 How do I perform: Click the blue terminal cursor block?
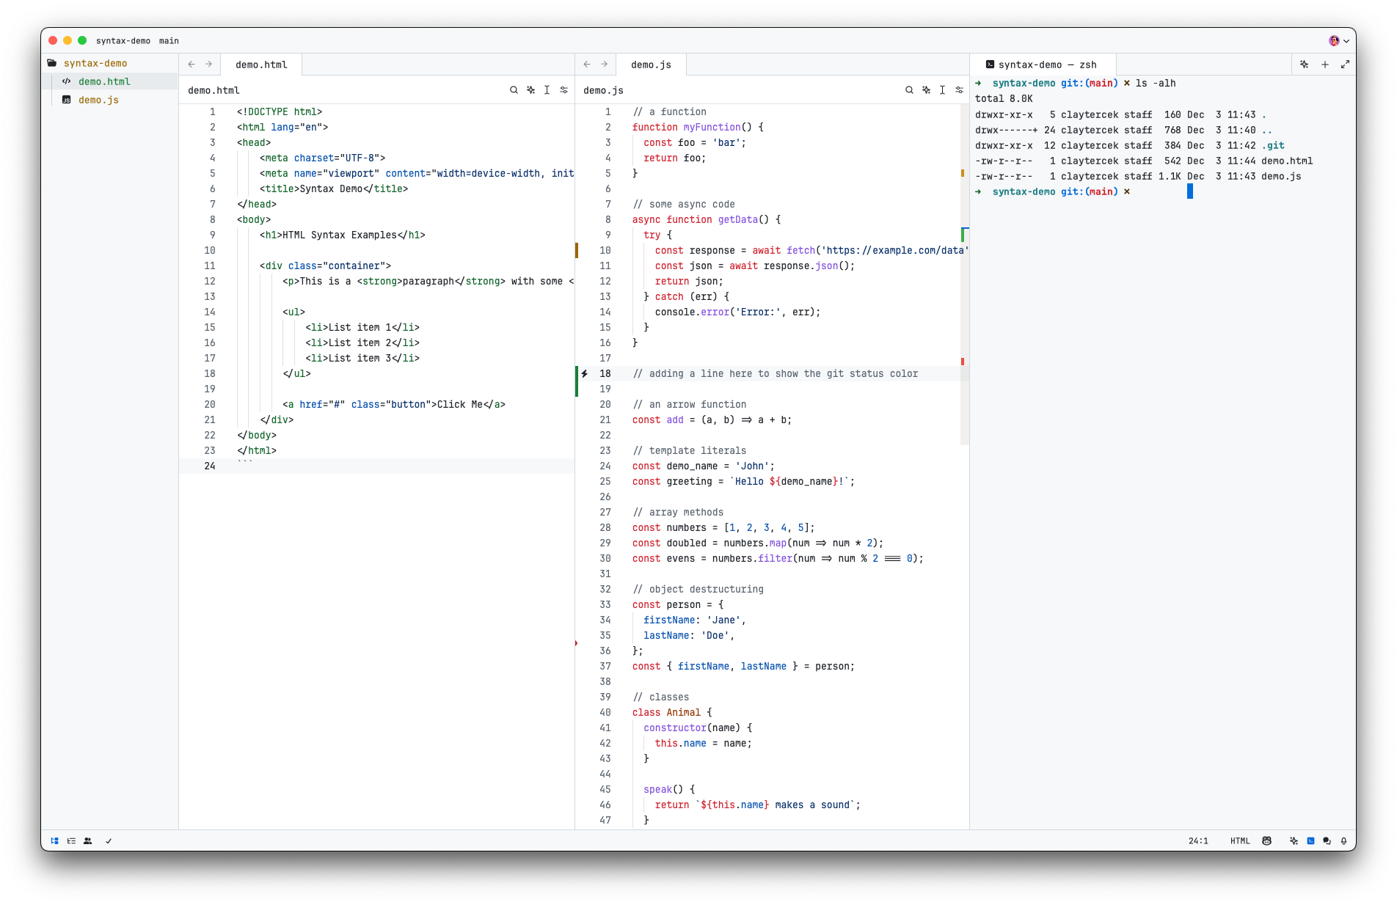point(1190,191)
